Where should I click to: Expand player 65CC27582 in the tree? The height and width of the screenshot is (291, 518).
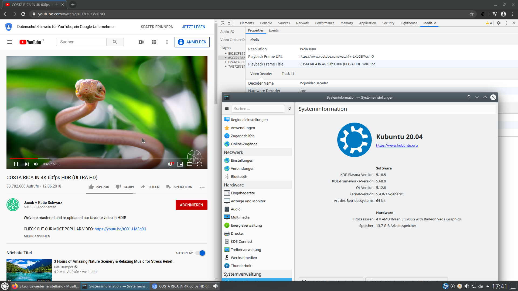click(226, 58)
